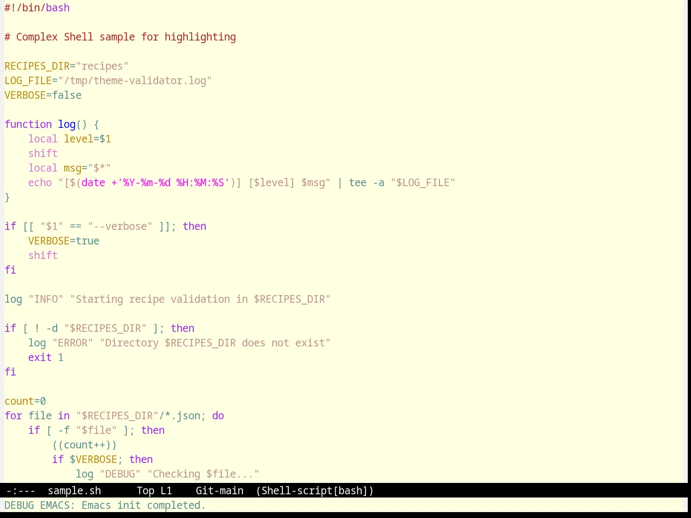
Task: Click the echo area message 'Emacs init completed.'
Action: coord(144,505)
